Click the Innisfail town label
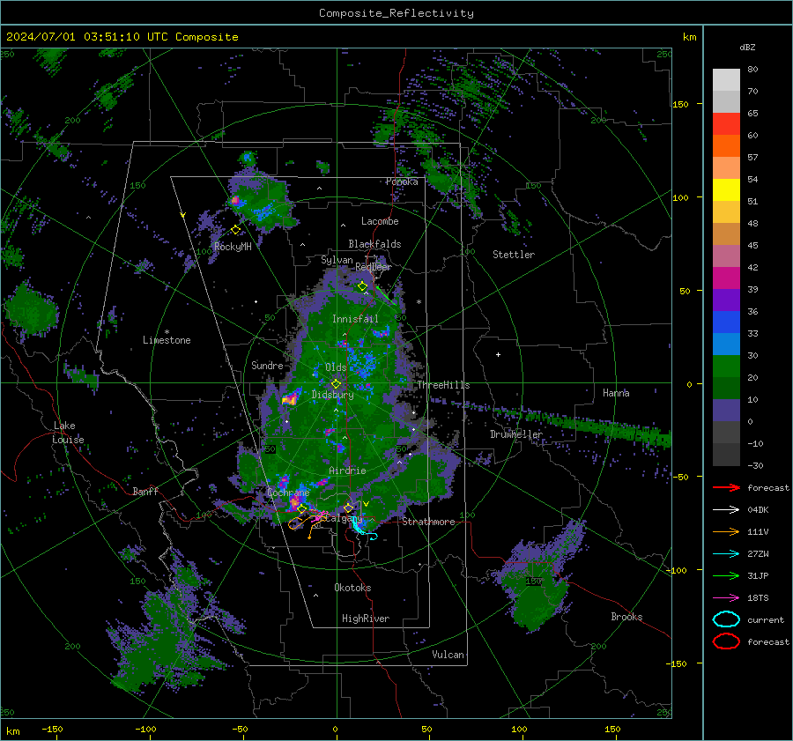The image size is (793, 741). [x=355, y=319]
